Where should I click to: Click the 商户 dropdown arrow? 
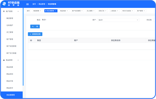137,20
